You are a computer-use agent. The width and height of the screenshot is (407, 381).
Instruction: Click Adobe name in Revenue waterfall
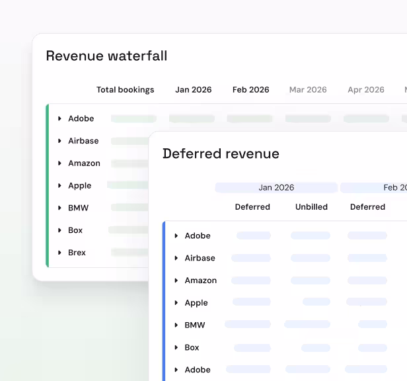tap(81, 118)
